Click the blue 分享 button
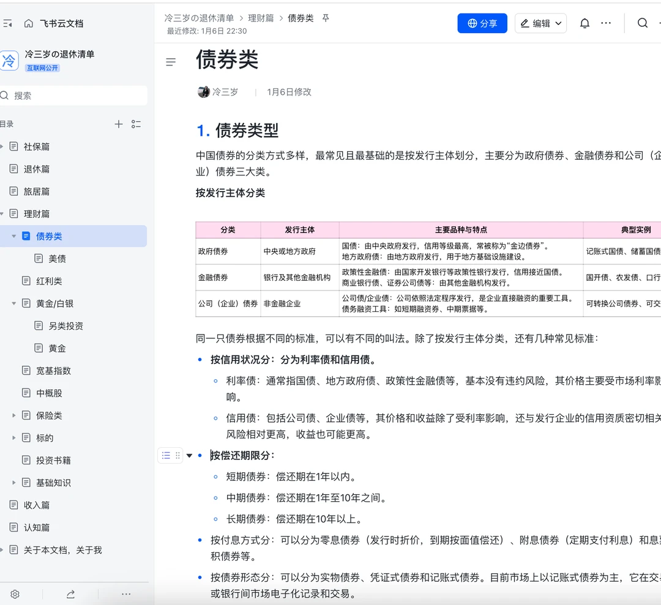The height and width of the screenshot is (605, 661). (x=482, y=23)
